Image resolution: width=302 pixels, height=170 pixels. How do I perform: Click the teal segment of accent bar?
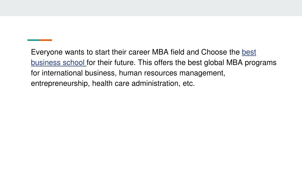(x=34, y=40)
